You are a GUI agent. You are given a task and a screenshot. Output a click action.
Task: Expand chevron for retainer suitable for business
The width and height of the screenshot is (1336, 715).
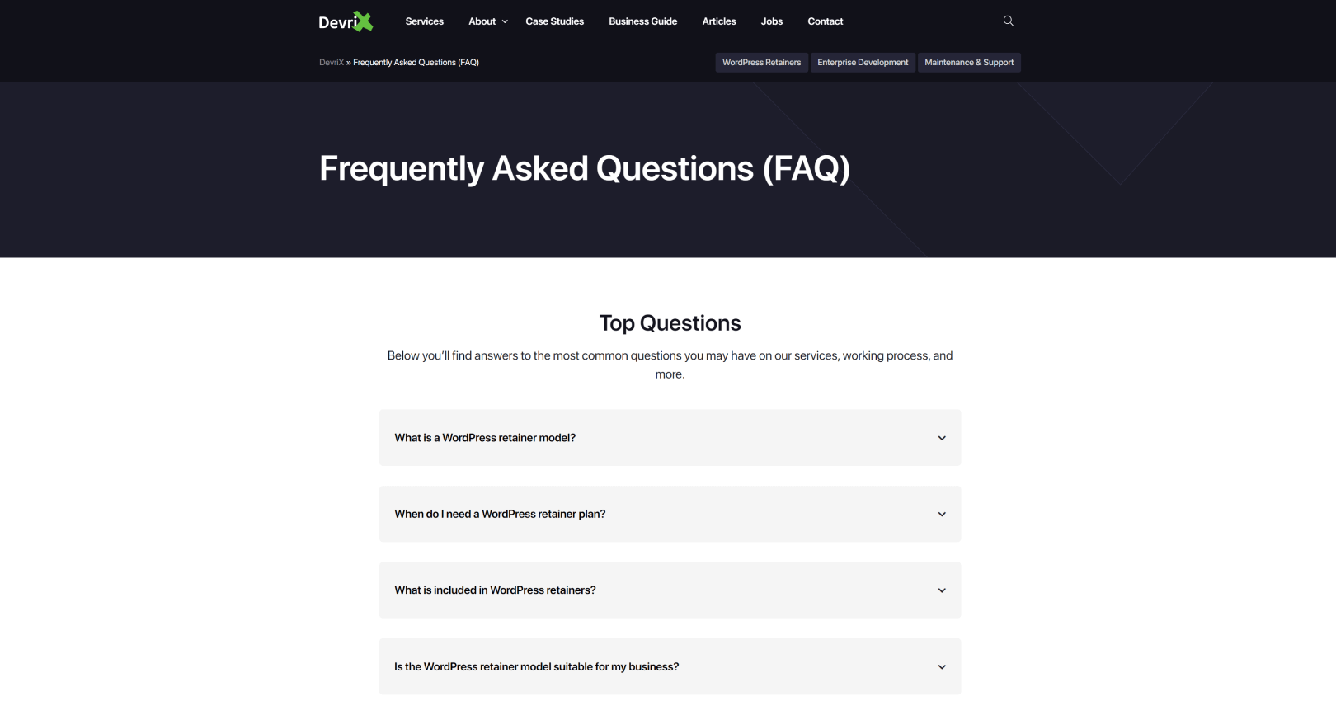(942, 667)
